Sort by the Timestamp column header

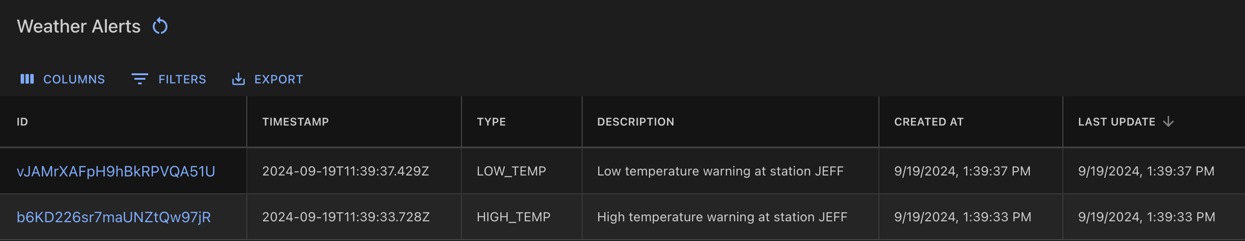[x=295, y=122]
